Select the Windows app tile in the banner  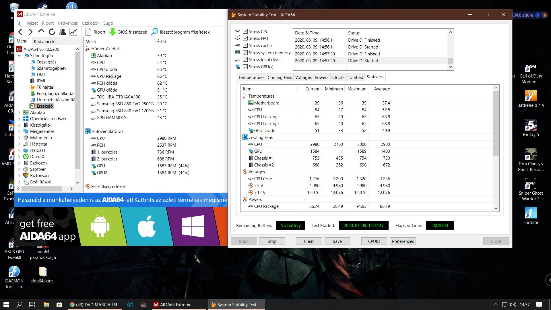(x=193, y=226)
